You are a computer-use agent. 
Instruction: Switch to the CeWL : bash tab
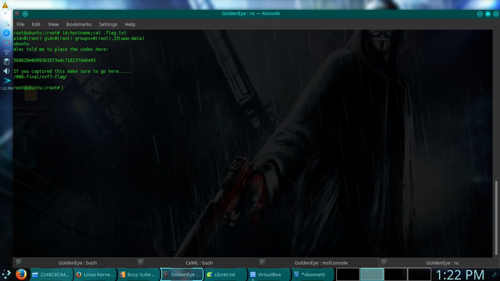tap(197, 263)
